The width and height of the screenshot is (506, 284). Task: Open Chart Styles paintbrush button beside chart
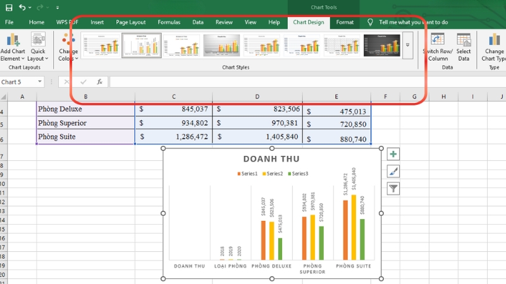pos(393,171)
